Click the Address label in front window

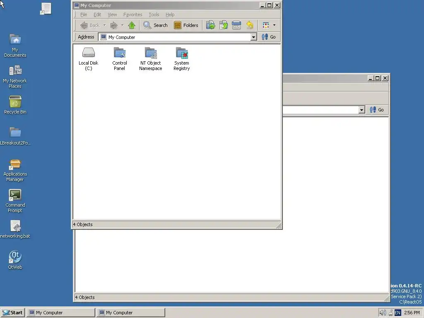(x=86, y=37)
